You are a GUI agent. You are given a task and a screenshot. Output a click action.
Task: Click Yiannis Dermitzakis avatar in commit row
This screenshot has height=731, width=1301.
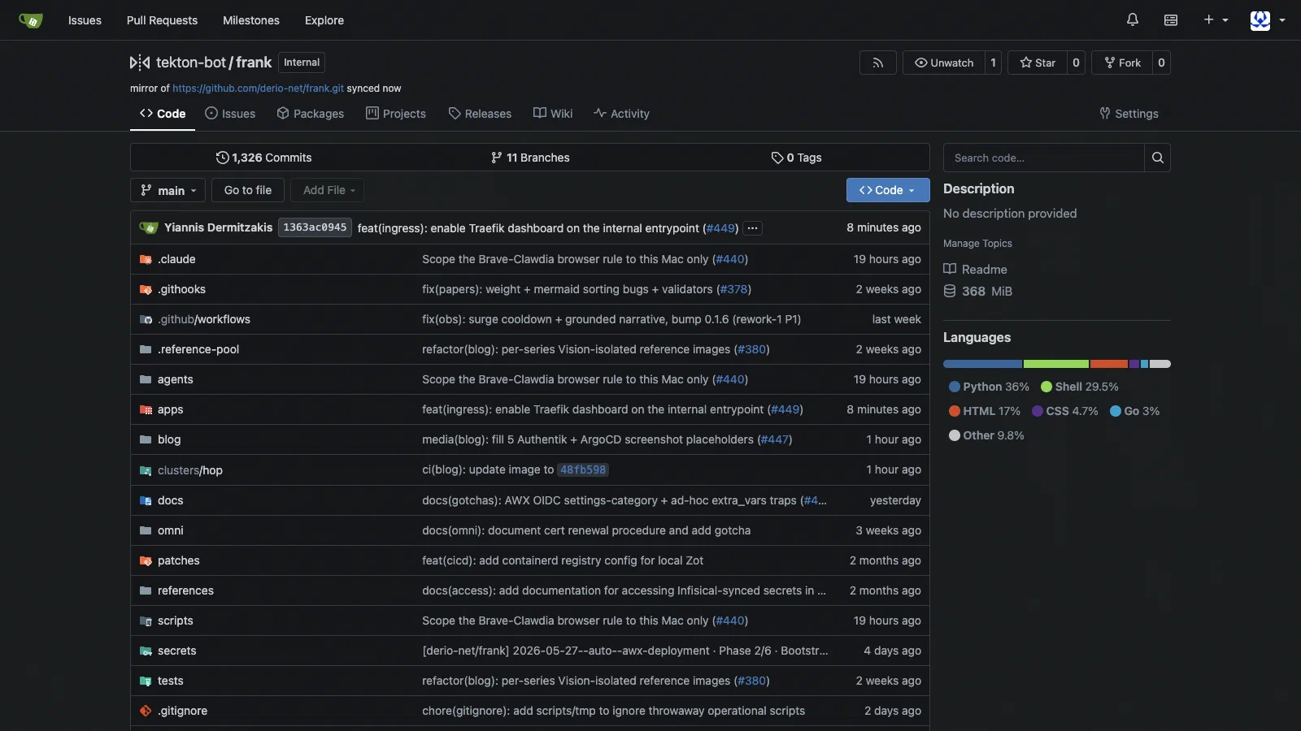tap(149, 227)
